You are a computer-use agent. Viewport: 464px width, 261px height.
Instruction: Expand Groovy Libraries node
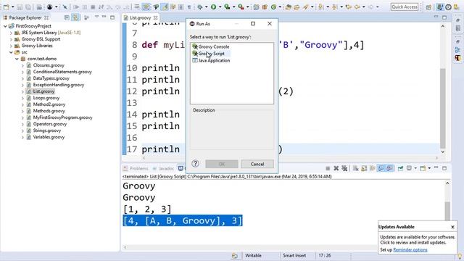(x=12, y=46)
